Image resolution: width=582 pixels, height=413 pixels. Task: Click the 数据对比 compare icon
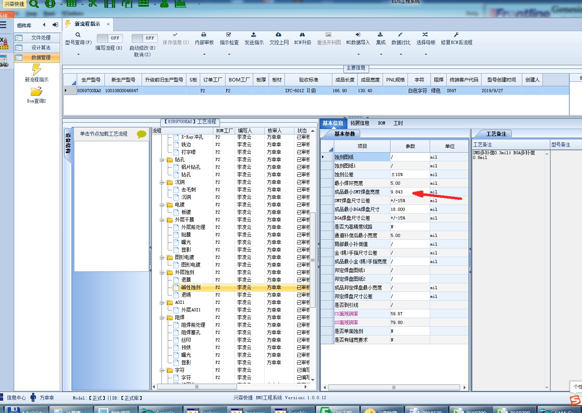tap(400, 35)
